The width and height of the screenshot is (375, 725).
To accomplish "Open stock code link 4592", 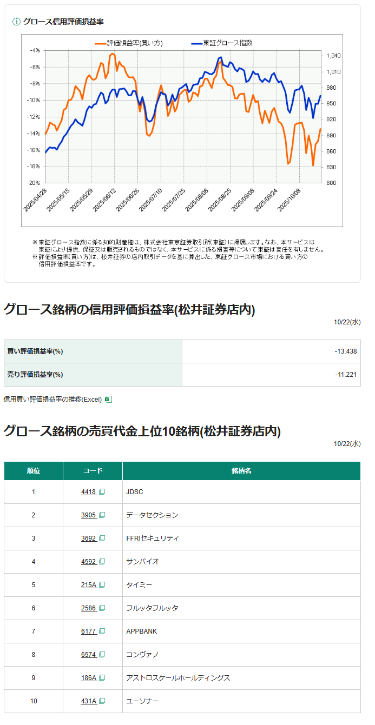I will 88,562.
